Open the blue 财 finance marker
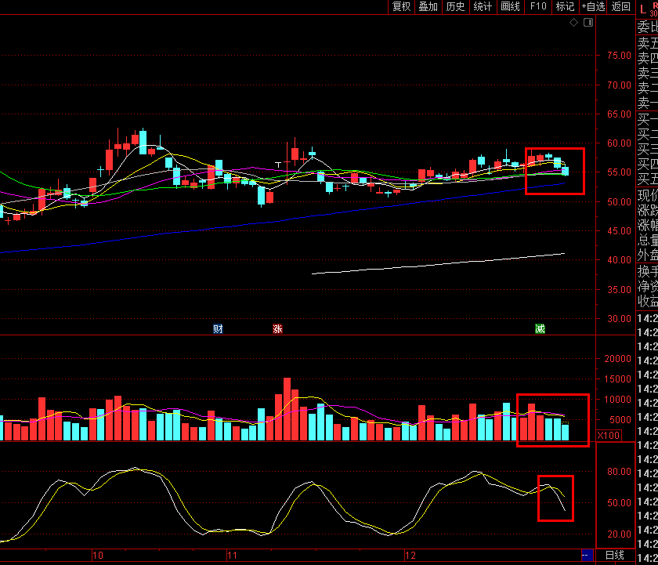Image resolution: width=658 pixels, height=565 pixels. 218,328
